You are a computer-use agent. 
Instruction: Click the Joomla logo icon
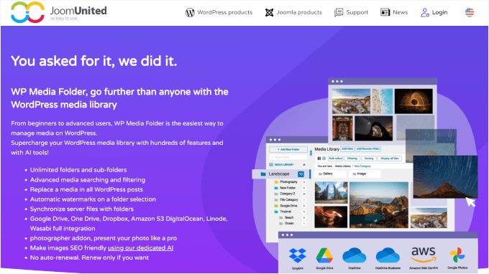pyautogui.click(x=269, y=12)
